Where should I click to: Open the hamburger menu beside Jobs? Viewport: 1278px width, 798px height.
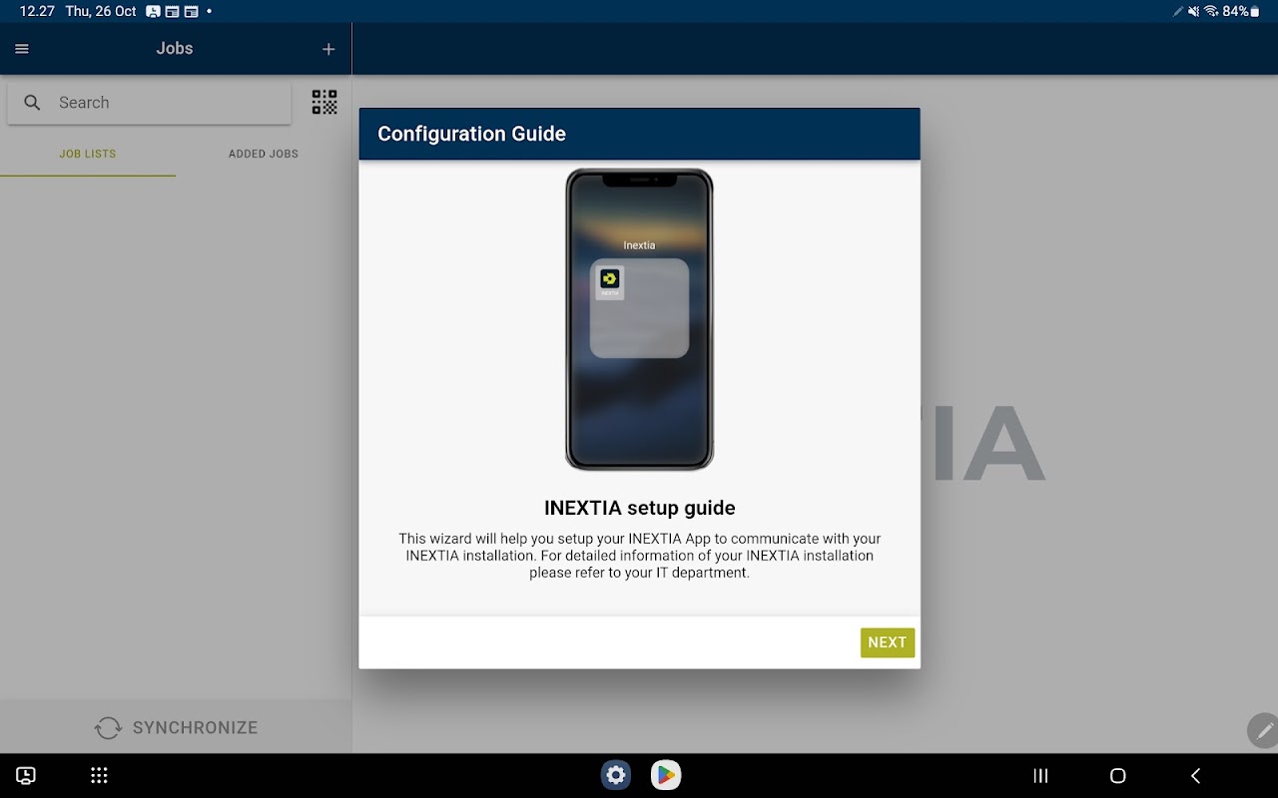coord(22,49)
